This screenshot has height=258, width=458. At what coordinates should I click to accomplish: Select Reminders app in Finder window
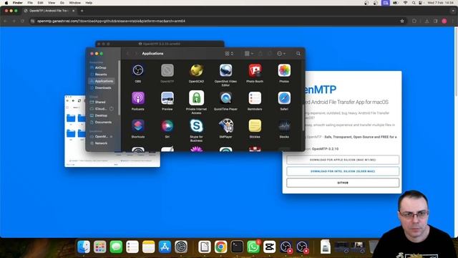[x=255, y=98]
